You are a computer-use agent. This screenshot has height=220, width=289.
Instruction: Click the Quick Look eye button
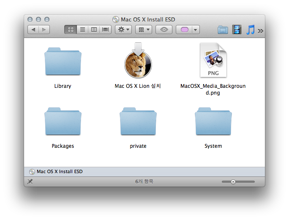[164, 30]
